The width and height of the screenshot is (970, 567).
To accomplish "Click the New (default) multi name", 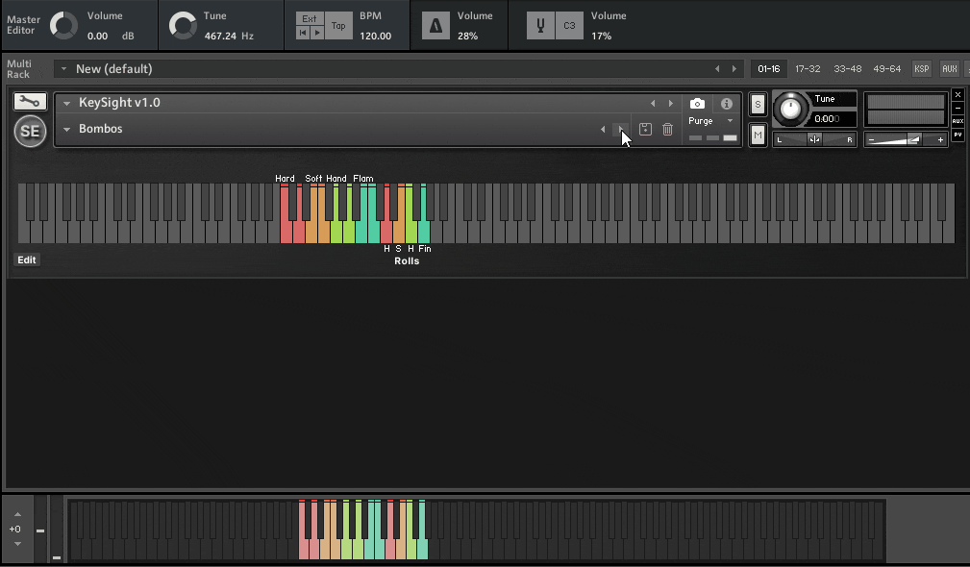I will [x=113, y=68].
